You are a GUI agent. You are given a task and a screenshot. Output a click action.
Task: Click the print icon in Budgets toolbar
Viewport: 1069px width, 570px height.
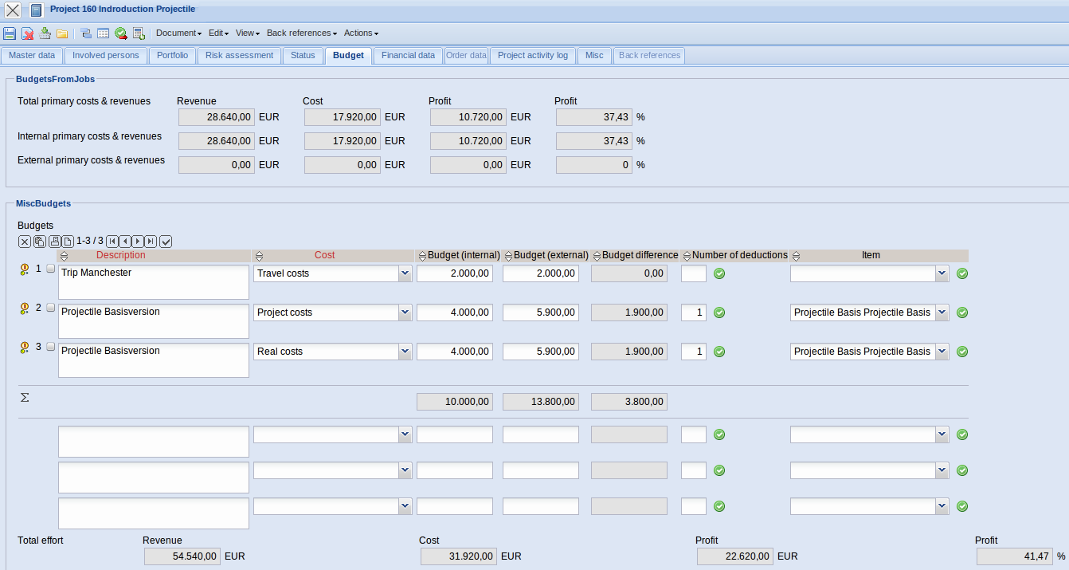click(x=54, y=241)
